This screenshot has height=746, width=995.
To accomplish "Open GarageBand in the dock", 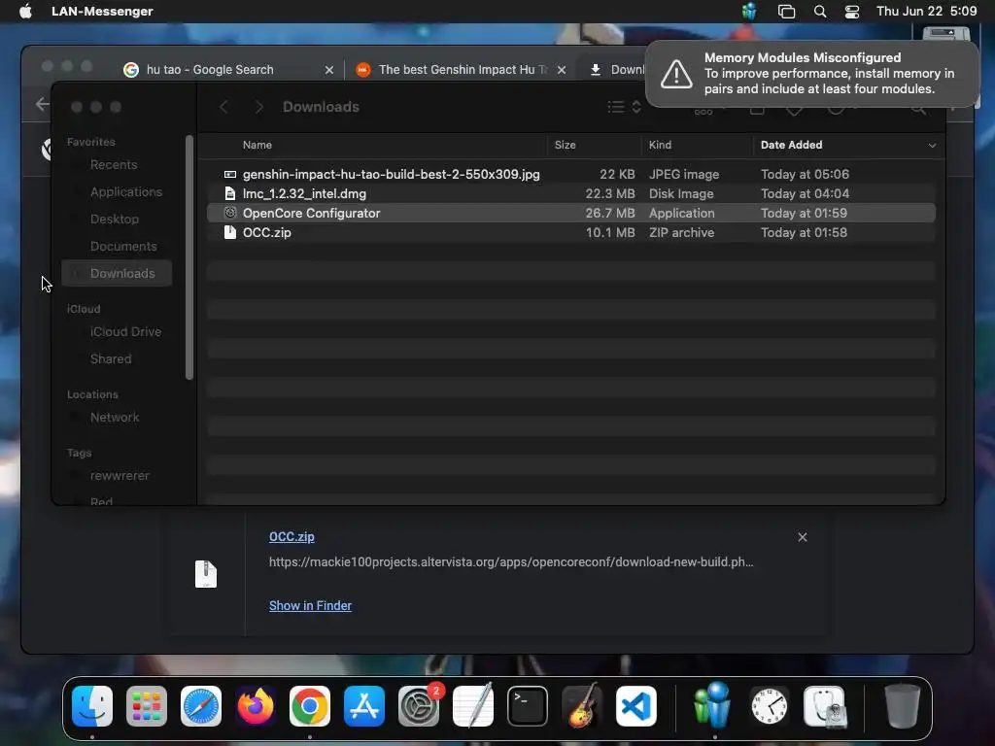I will (x=582, y=706).
